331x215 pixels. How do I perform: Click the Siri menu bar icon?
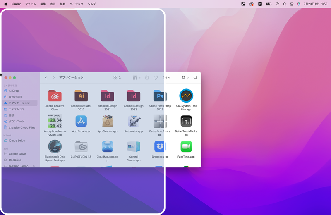pyautogui.click(x=298, y=4)
